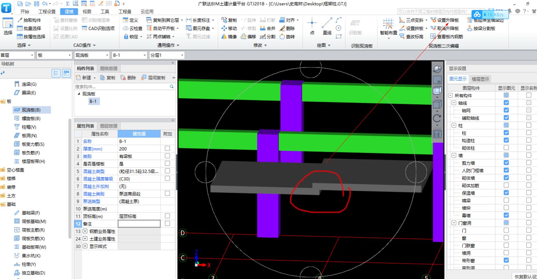Screen dimensions: 537x279
Task: Toggle 顶标高(m) 附加 checkbox
Action: tap(167, 216)
